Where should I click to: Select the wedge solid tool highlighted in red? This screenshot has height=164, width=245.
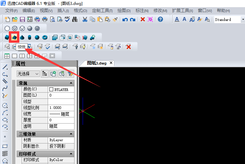coord(14,37)
